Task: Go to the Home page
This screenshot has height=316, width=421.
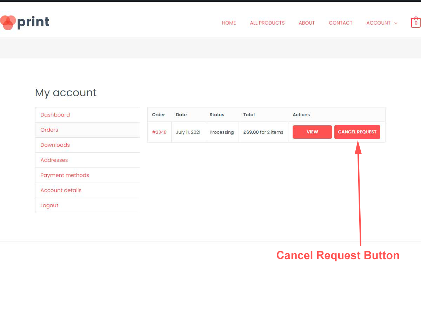Action: pos(229,23)
